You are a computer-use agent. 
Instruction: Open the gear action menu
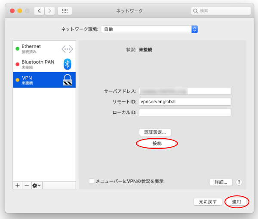[37, 185]
